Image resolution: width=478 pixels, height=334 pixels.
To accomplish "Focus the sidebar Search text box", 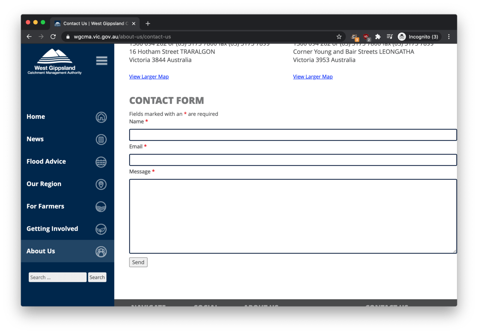I will [58, 277].
